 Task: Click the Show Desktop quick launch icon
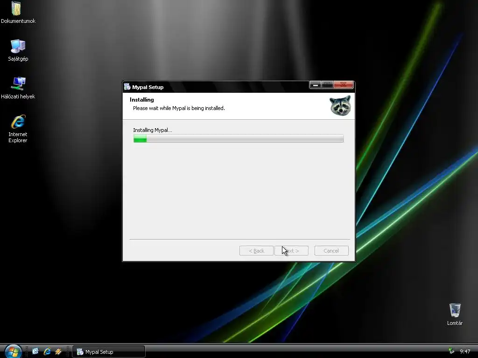coord(35,351)
